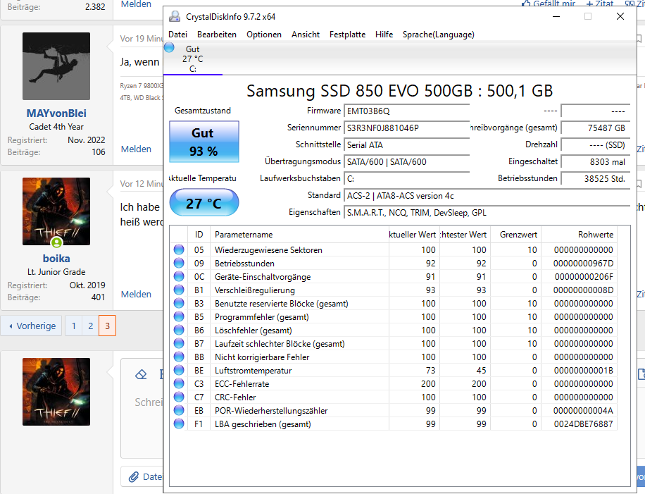This screenshot has height=494, width=645.
Task: Click the total writes 75487 GB field
Action: tap(596, 128)
